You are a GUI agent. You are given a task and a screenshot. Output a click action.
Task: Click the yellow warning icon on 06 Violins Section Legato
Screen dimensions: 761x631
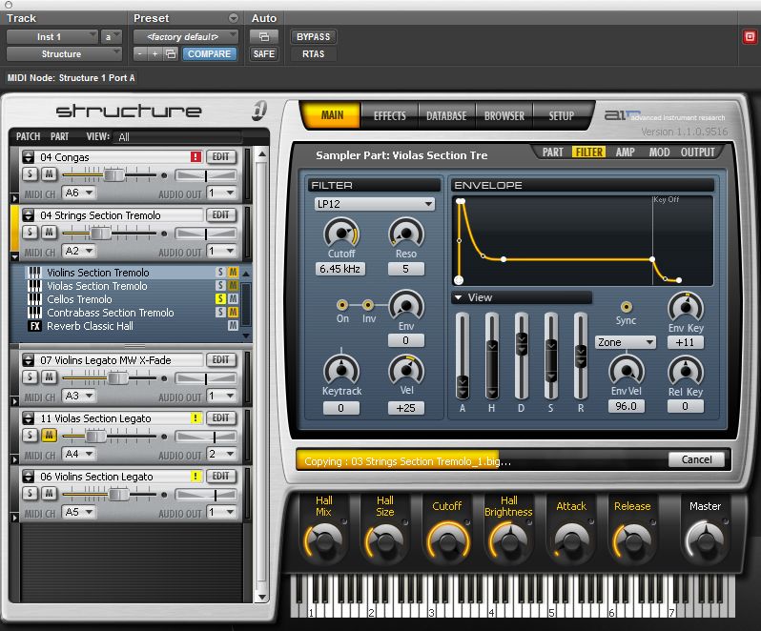(195, 477)
